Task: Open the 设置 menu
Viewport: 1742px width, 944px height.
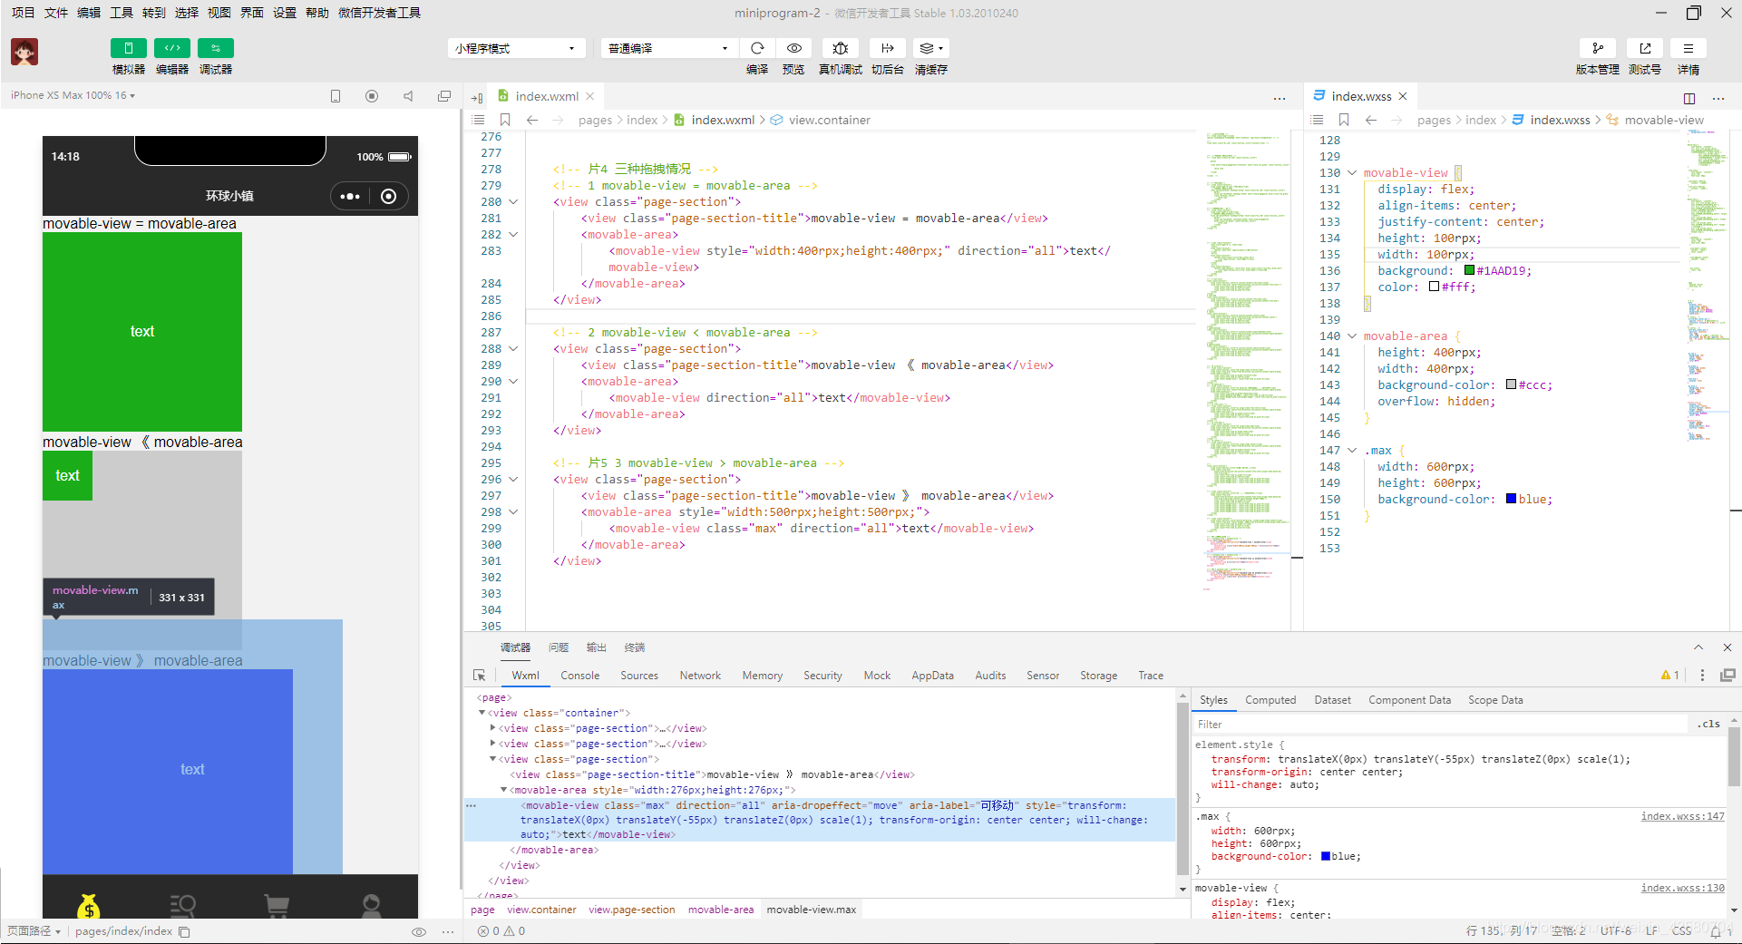Action: pos(285,13)
